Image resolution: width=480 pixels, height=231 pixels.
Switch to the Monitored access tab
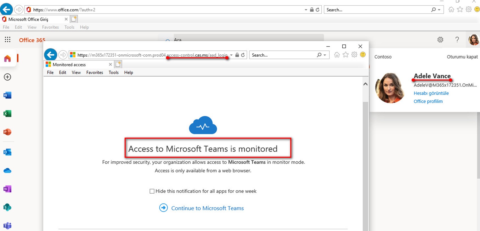click(69, 65)
